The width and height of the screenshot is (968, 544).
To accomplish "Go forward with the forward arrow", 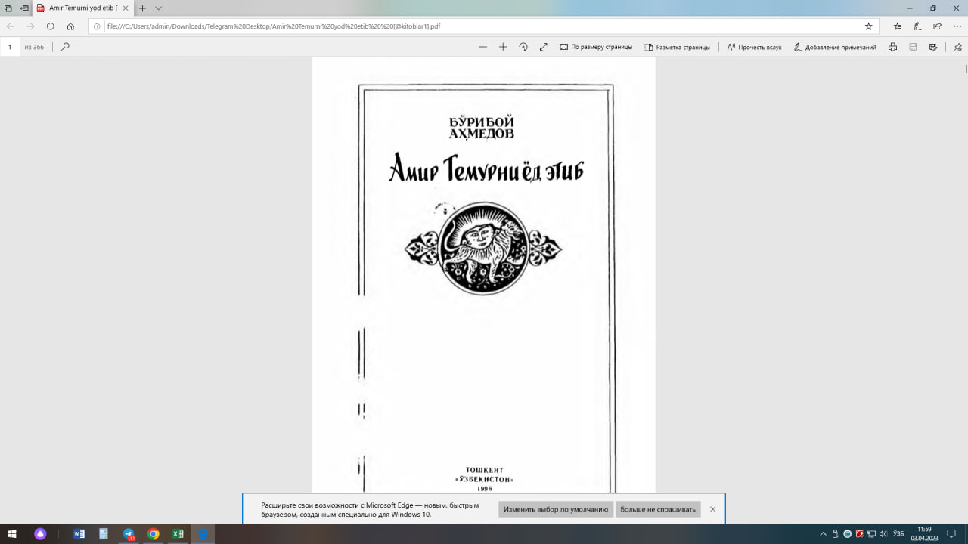I will tap(30, 26).
